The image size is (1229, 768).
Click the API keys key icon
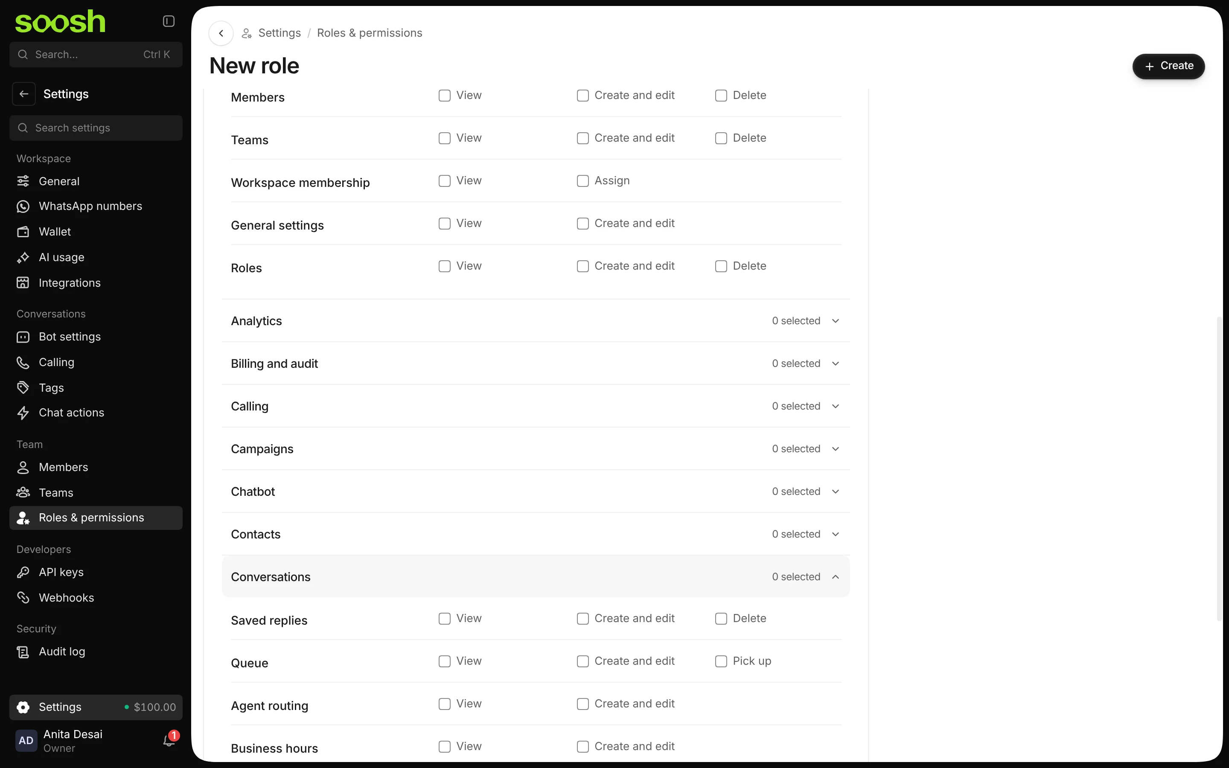click(x=23, y=573)
